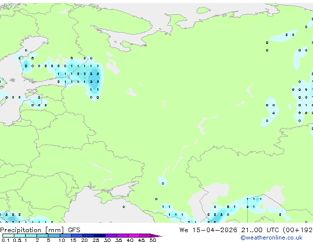The image size is (313, 242).
Task: Select the 35–40 mm legend color swatch
Action: [x=122, y=236]
